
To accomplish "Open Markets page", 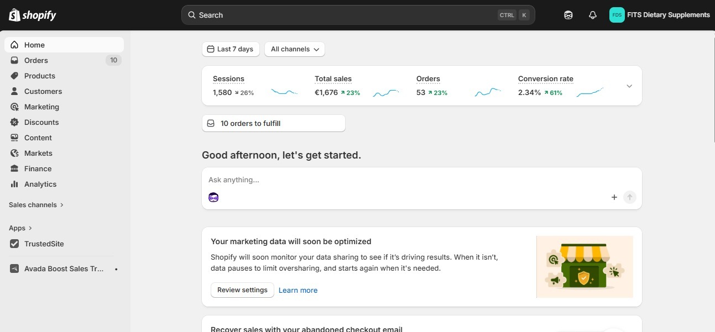I will [x=64, y=153].
